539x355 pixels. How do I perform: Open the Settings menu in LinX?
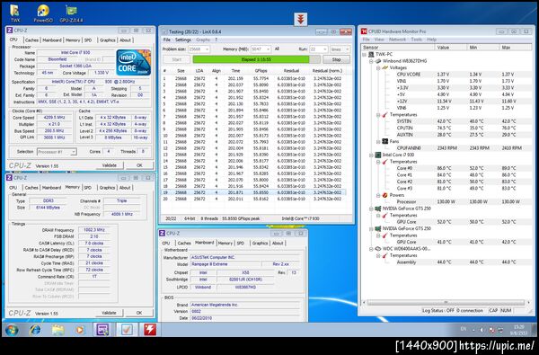pos(183,40)
